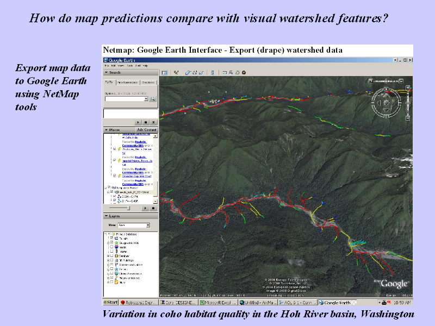Viewport: 435px width, 326px height.
Task: Click the Email toolbar icon
Action: pos(225,73)
